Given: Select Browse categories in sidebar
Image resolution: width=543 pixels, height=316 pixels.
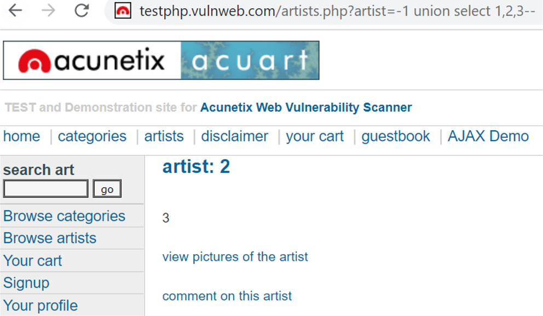Looking at the screenshot, I should point(64,216).
